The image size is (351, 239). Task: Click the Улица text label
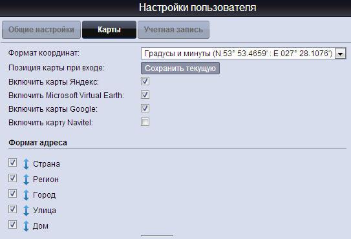tap(45, 211)
